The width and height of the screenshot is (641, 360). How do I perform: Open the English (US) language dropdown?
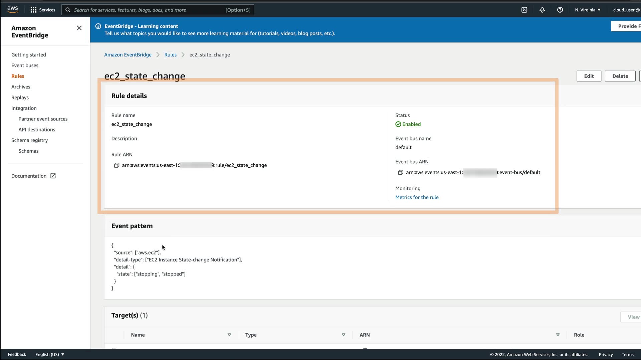pyautogui.click(x=49, y=354)
